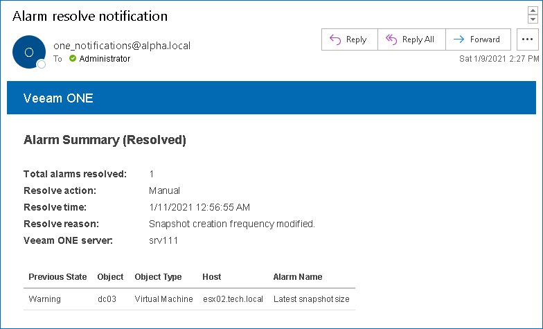The image size is (543, 329).
Task: Click the scroll up arrow
Action: pos(533,10)
